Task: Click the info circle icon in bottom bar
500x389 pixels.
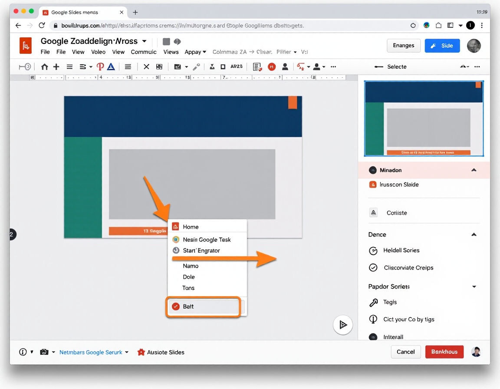Action: pos(23,352)
